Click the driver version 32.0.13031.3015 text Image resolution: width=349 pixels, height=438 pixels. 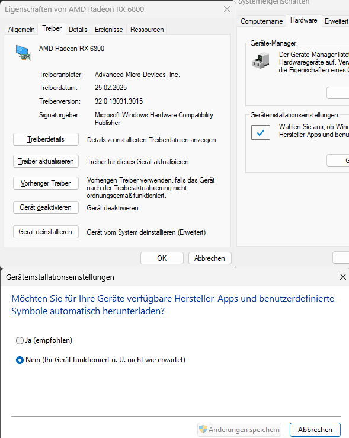tap(119, 101)
